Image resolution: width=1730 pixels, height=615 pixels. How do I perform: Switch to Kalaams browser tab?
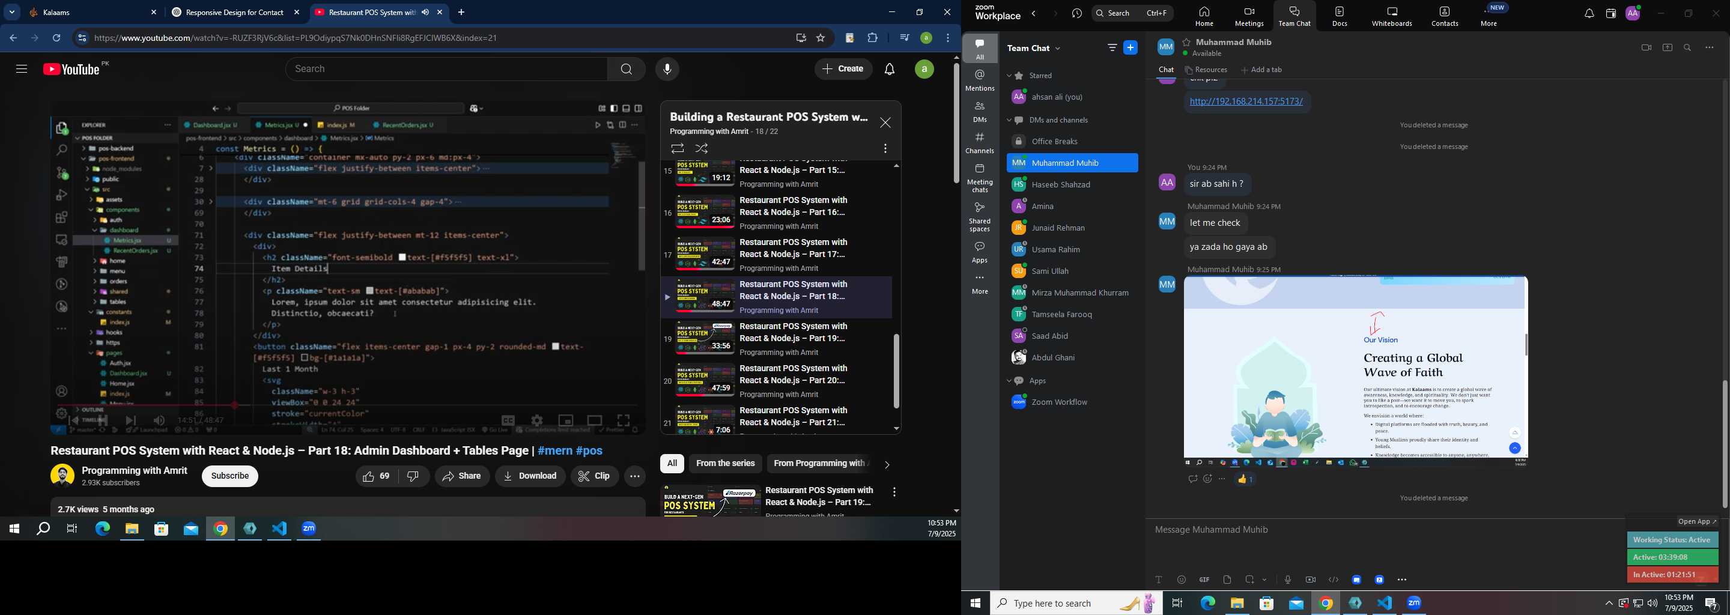(x=93, y=12)
